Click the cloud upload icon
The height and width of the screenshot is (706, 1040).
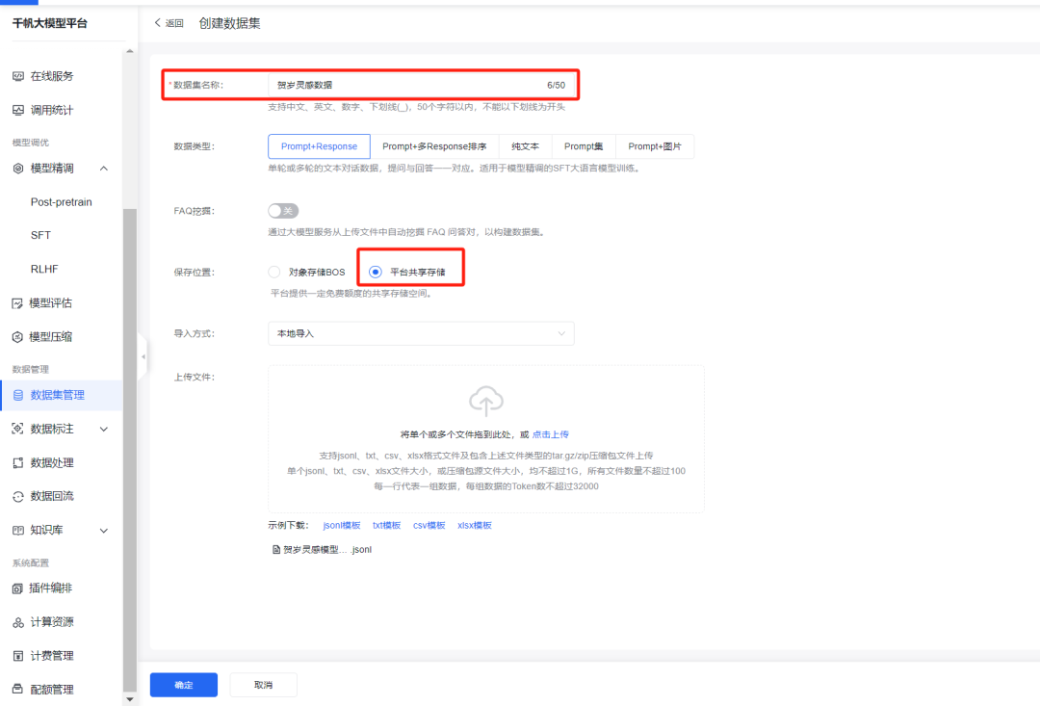coord(485,402)
